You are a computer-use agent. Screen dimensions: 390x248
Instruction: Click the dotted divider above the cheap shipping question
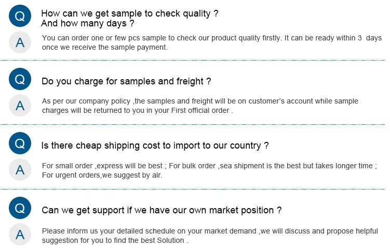[x=195, y=125]
